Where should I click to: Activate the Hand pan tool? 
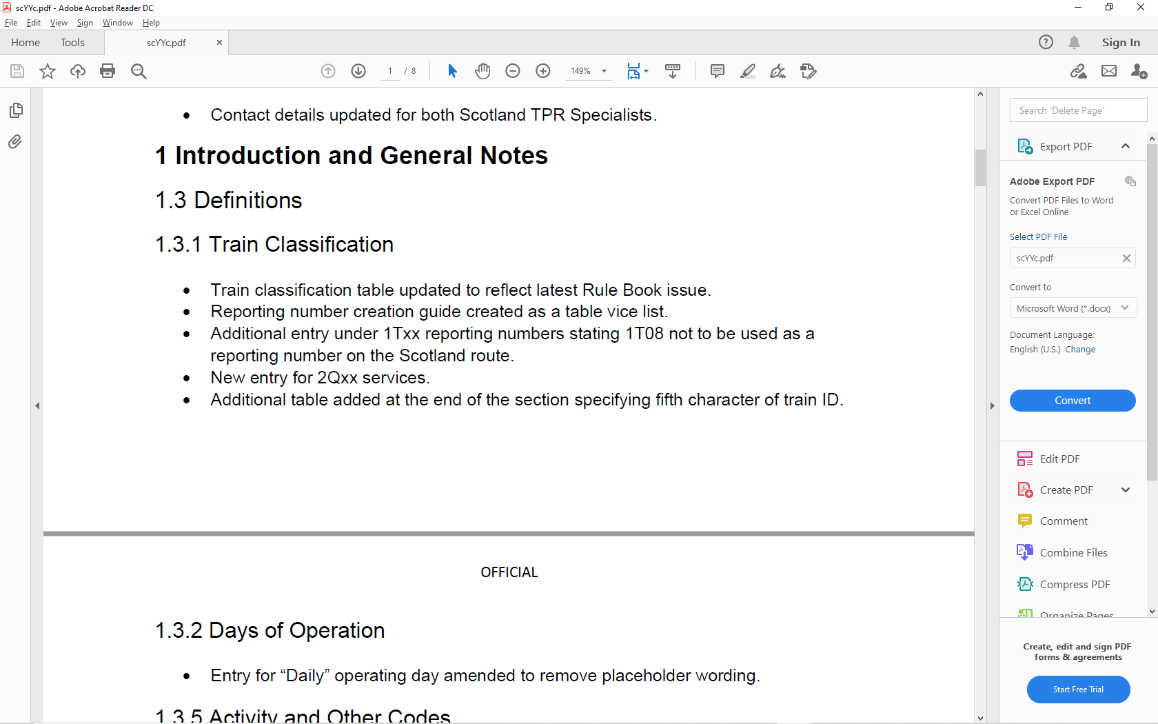(x=482, y=71)
